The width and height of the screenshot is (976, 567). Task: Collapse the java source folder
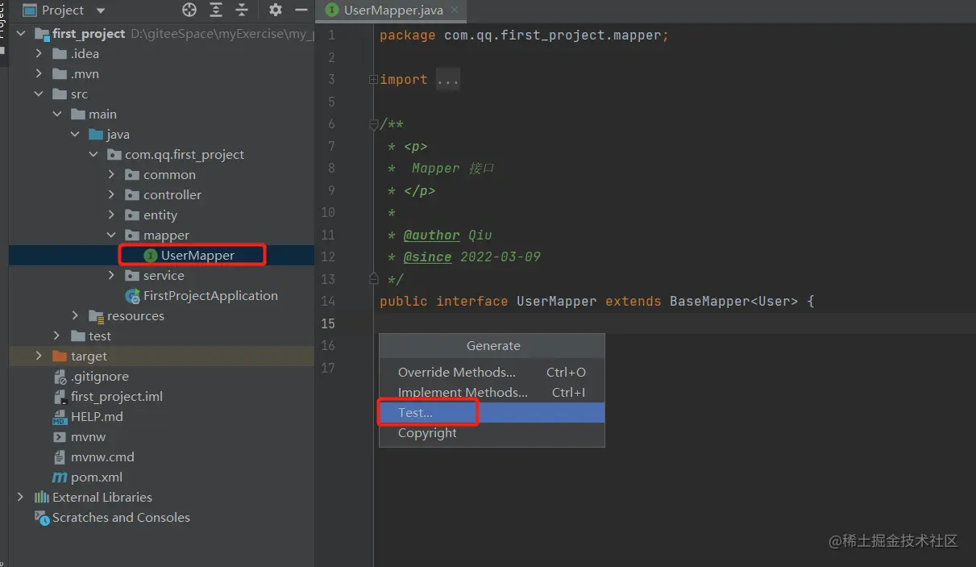(x=75, y=135)
